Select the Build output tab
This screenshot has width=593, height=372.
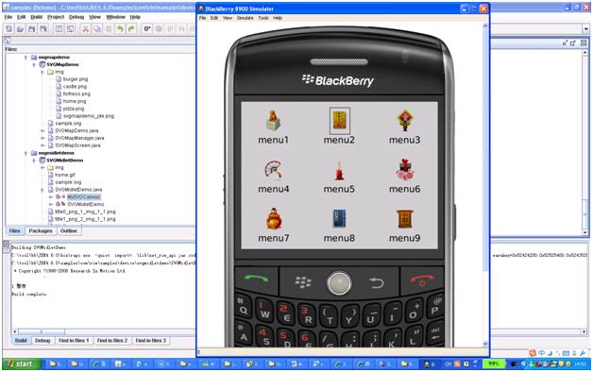pyautogui.click(x=21, y=341)
